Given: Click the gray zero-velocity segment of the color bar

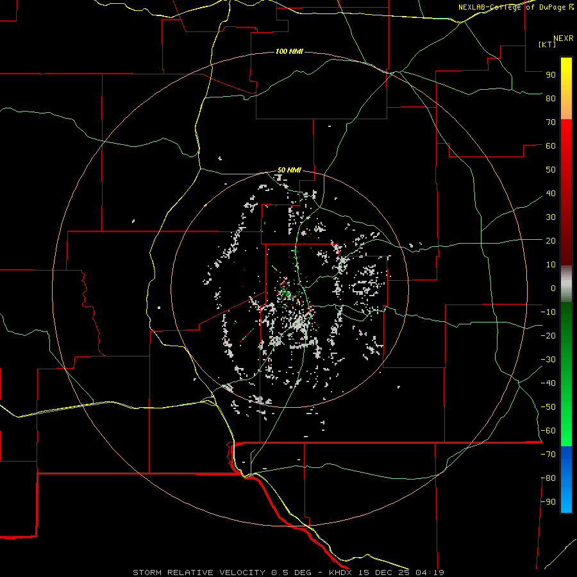Looking at the screenshot, I should point(566,284).
